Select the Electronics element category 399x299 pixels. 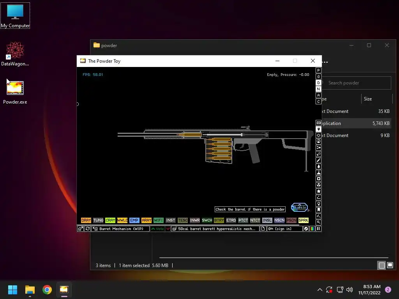coord(318,129)
